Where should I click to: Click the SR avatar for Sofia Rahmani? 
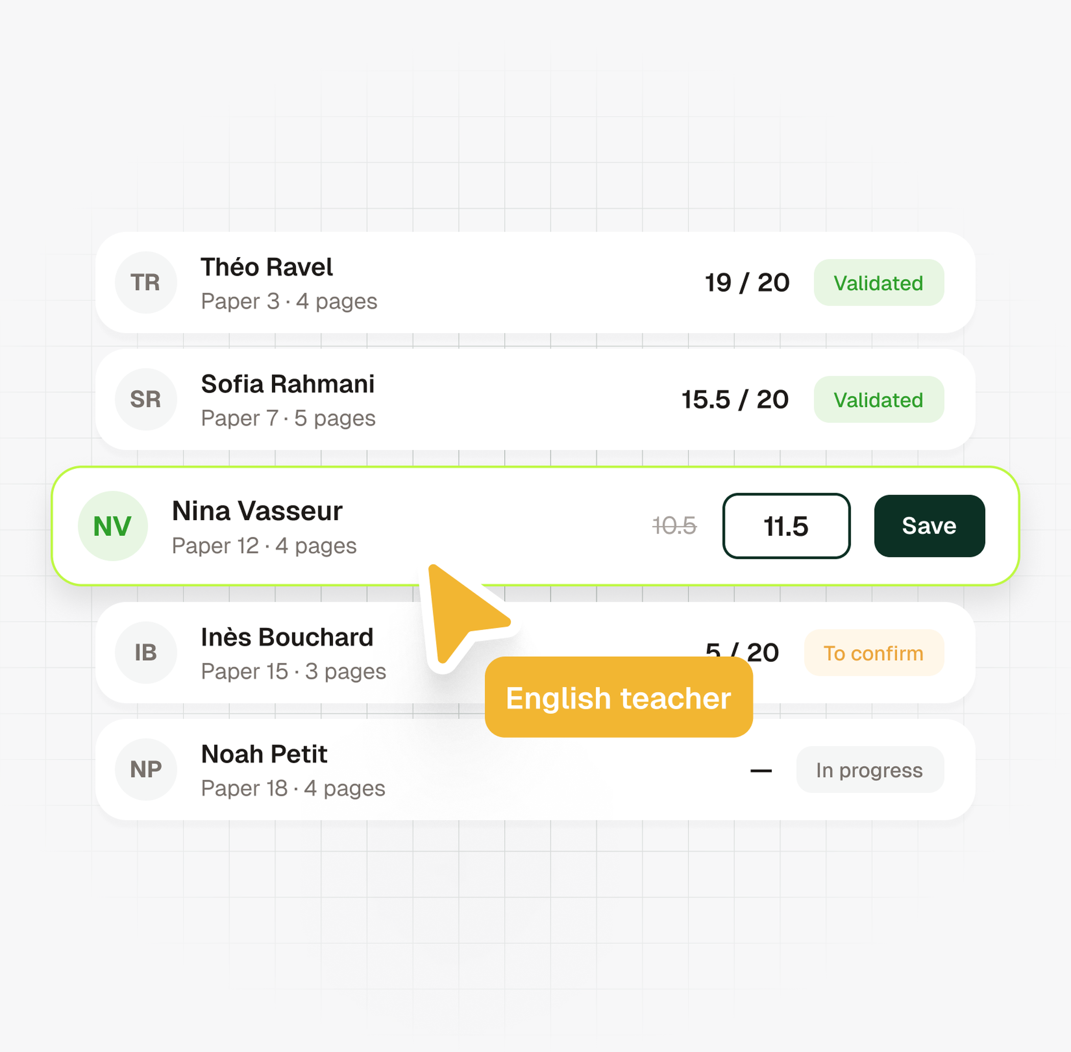146,400
